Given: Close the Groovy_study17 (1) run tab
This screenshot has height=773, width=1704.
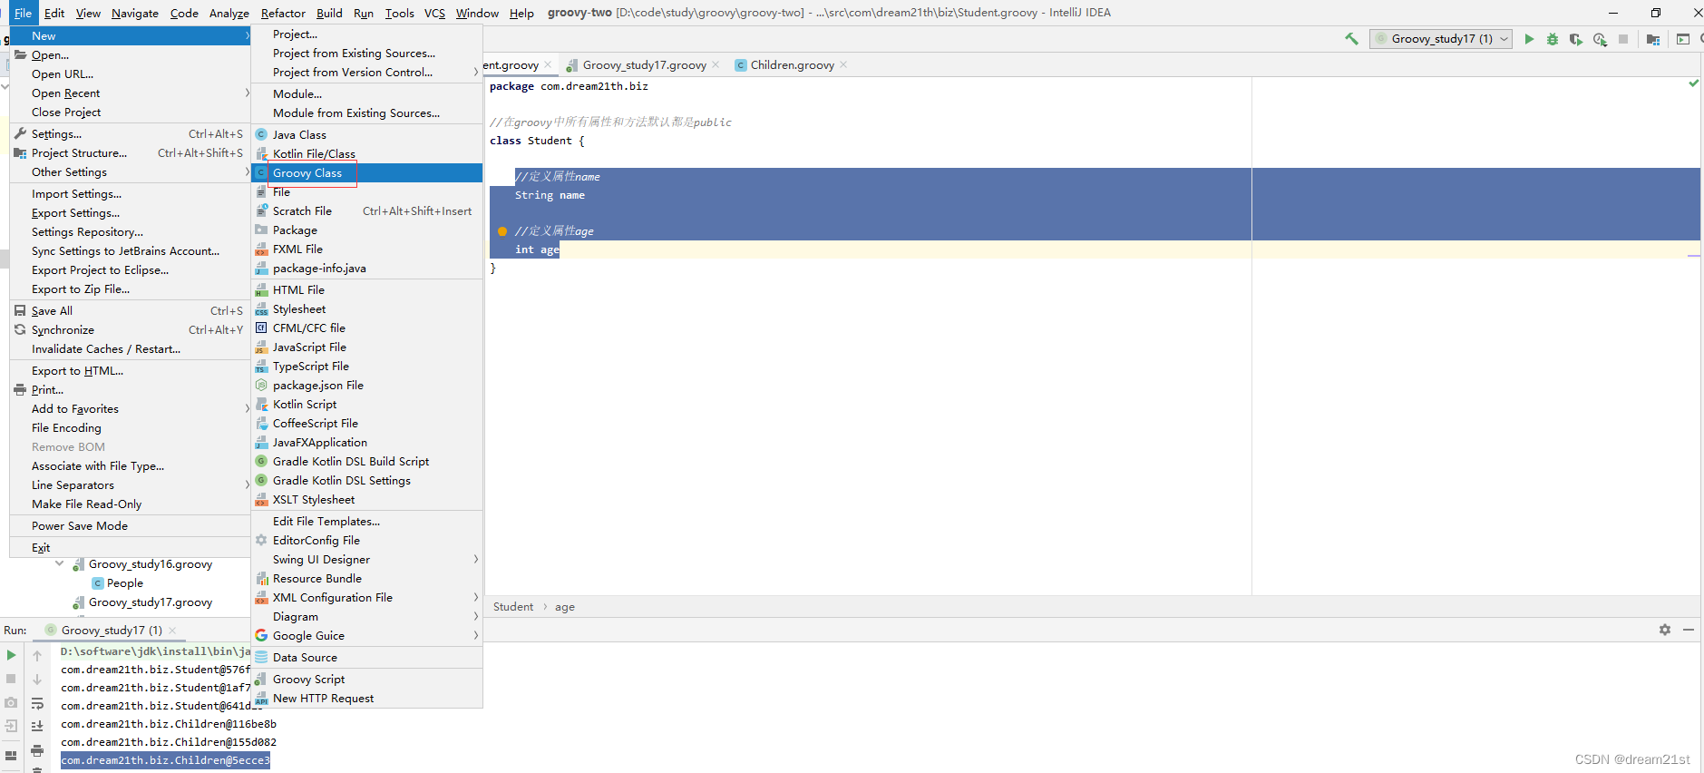Looking at the screenshot, I should [x=172, y=630].
